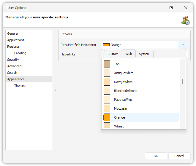Image resolution: width=196 pixels, height=166 pixels.
Task: Open the General settings category
Action: pyautogui.click(x=13, y=33)
